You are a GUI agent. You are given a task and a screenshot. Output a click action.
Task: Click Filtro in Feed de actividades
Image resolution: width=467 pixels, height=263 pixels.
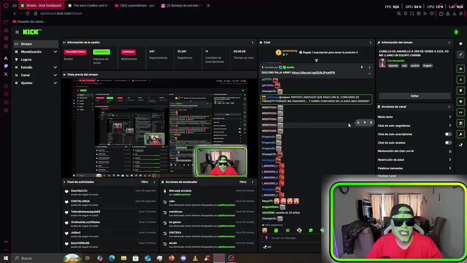coord(144,182)
